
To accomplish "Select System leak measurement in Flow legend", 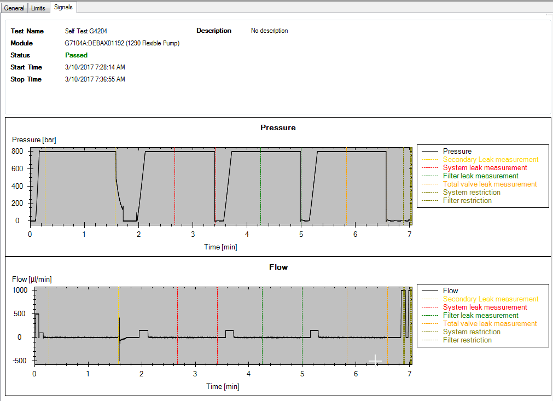I will (x=485, y=307).
